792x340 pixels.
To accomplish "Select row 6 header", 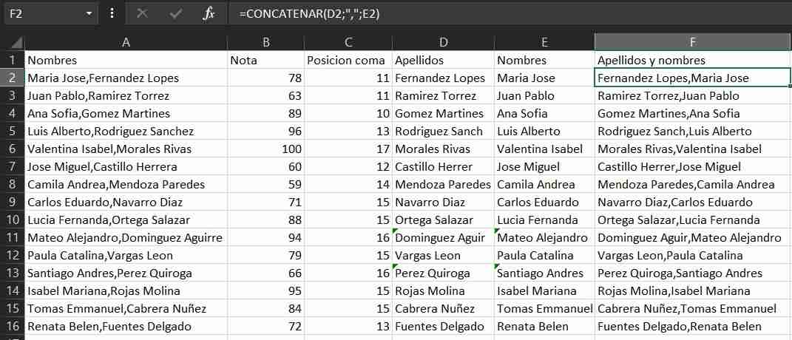I will 12,149.
